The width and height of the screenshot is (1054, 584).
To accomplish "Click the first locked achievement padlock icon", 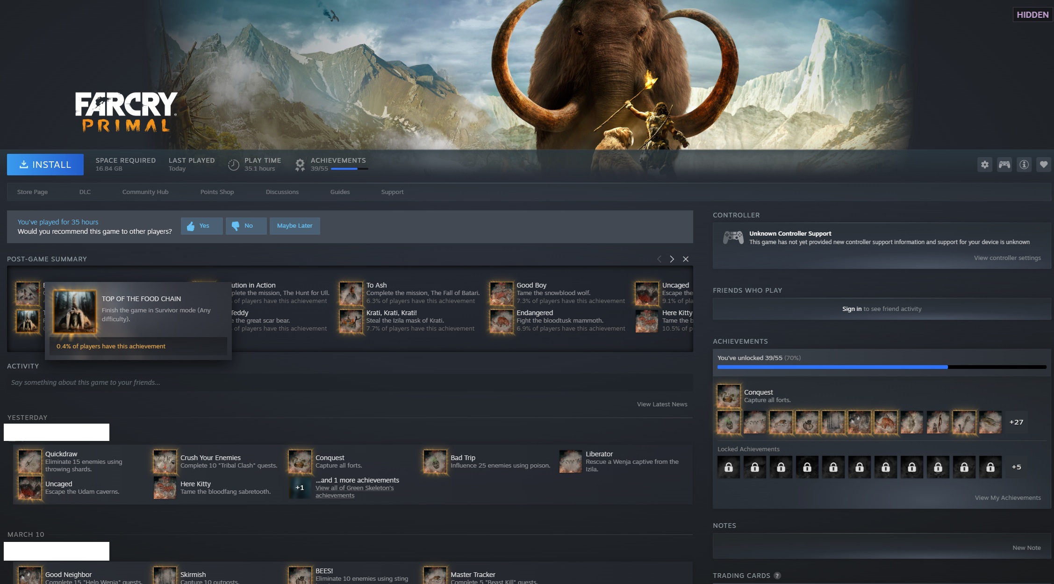I will tap(728, 467).
